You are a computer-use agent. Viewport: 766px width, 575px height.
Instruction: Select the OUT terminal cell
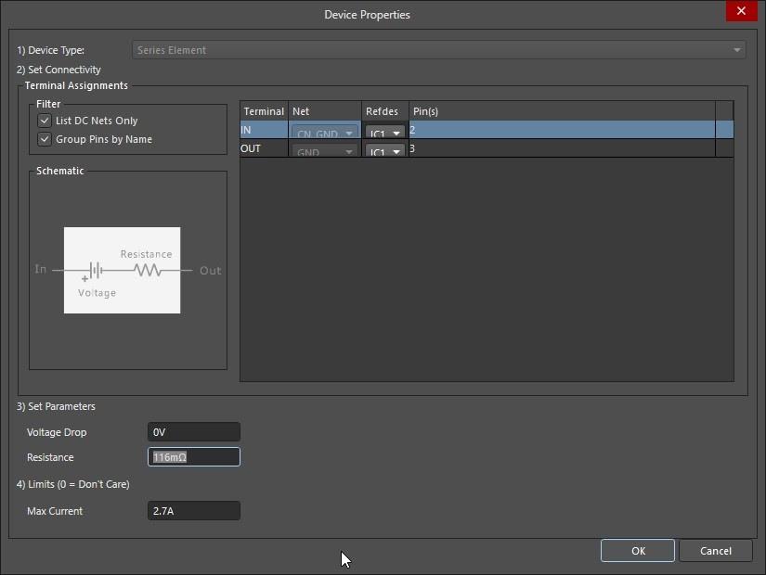click(264, 148)
